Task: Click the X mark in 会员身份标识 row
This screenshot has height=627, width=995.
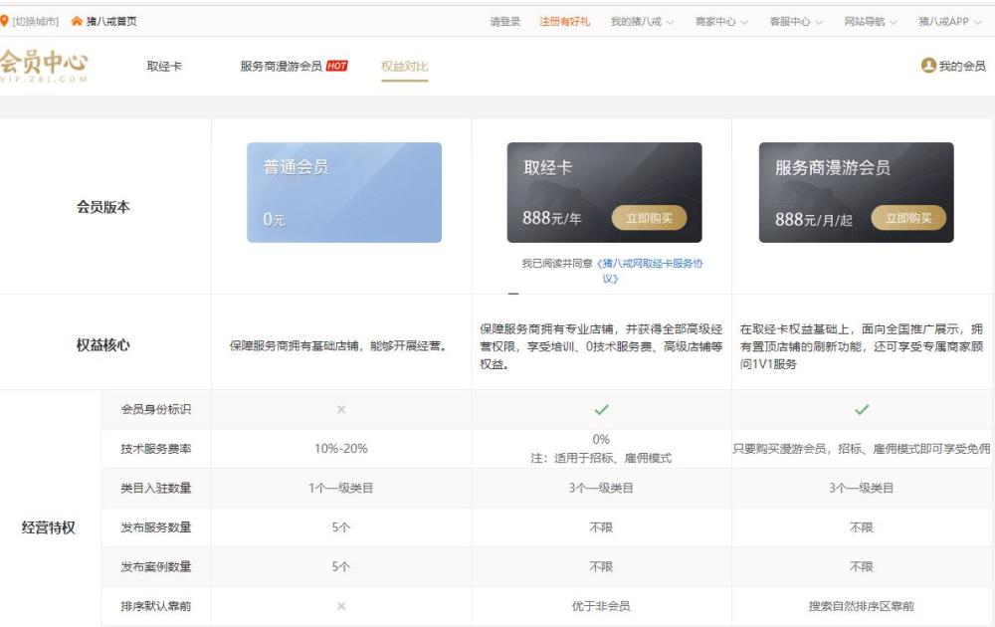Action: (x=341, y=410)
